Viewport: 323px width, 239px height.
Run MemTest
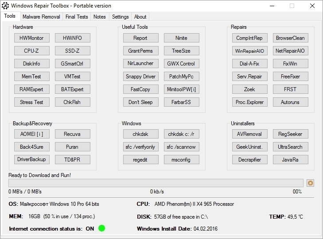32,77
